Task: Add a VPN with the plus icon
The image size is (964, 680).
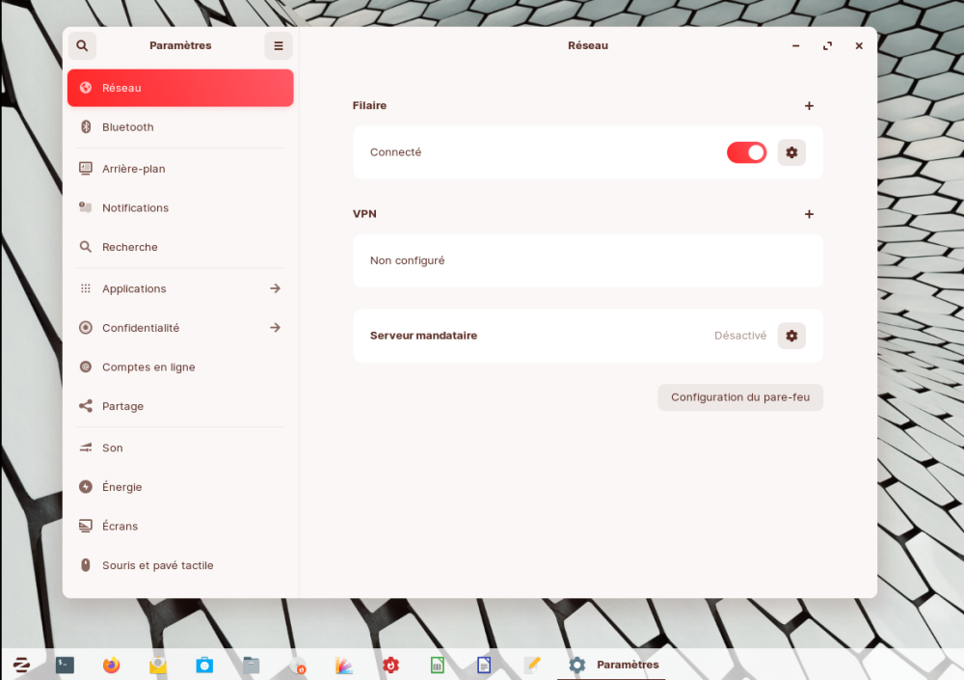Action: [x=809, y=214]
